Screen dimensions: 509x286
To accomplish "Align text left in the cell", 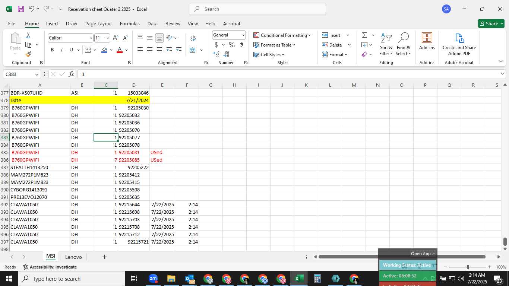I will pyautogui.click(x=140, y=50).
